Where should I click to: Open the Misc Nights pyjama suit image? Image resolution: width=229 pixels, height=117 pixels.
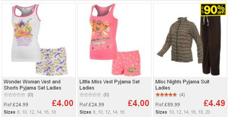coord(190,40)
